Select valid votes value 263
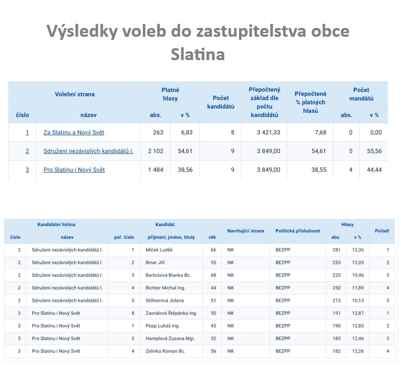The width and height of the screenshot is (401, 365). click(x=158, y=133)
